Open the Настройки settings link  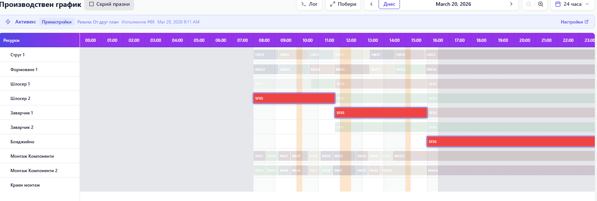pos(572,22)
